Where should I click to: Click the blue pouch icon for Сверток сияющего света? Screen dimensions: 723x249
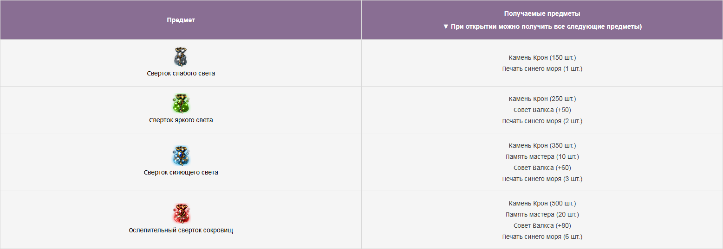(181, 156)
